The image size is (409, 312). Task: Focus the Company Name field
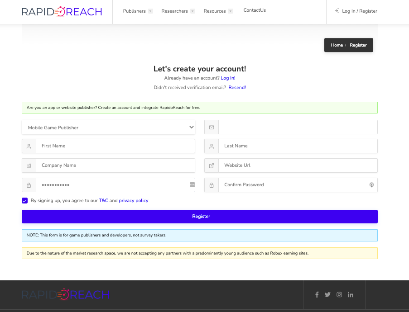tap(115, 165)
